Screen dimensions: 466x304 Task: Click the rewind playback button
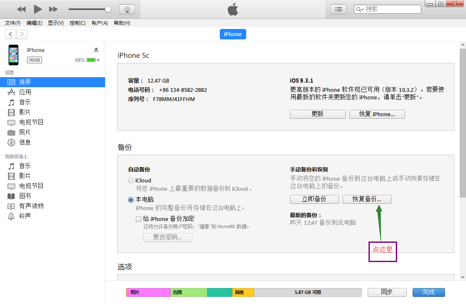tap(21, 9)
